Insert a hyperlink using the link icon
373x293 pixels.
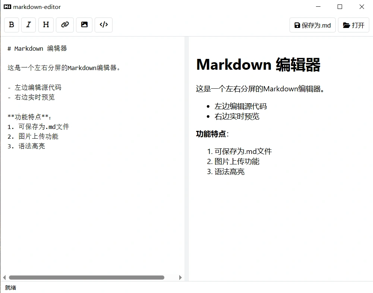[65, 25]
